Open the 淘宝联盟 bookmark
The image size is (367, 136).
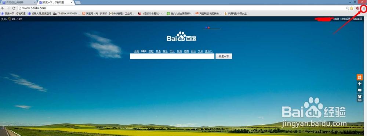pyautogui.click(x=208, y=14)
